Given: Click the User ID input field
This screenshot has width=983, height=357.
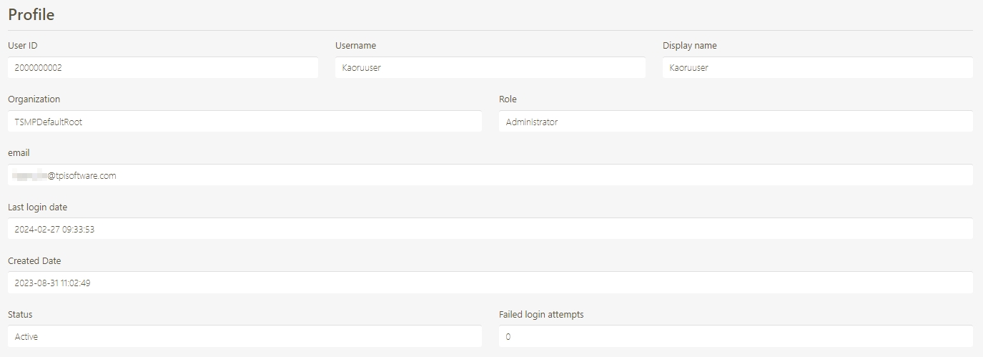Looking at the screenshot, I should (162, 68).
